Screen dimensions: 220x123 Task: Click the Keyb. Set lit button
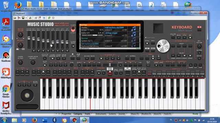(x=139, y=73)
